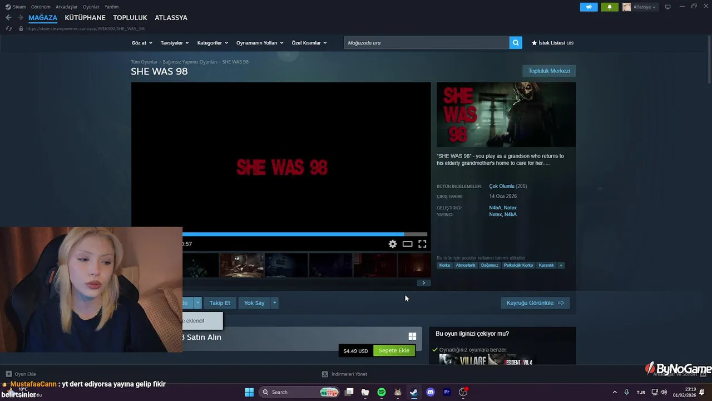
Task: Toggle fullscreen on the trailer video
Action: coord(422,244)
